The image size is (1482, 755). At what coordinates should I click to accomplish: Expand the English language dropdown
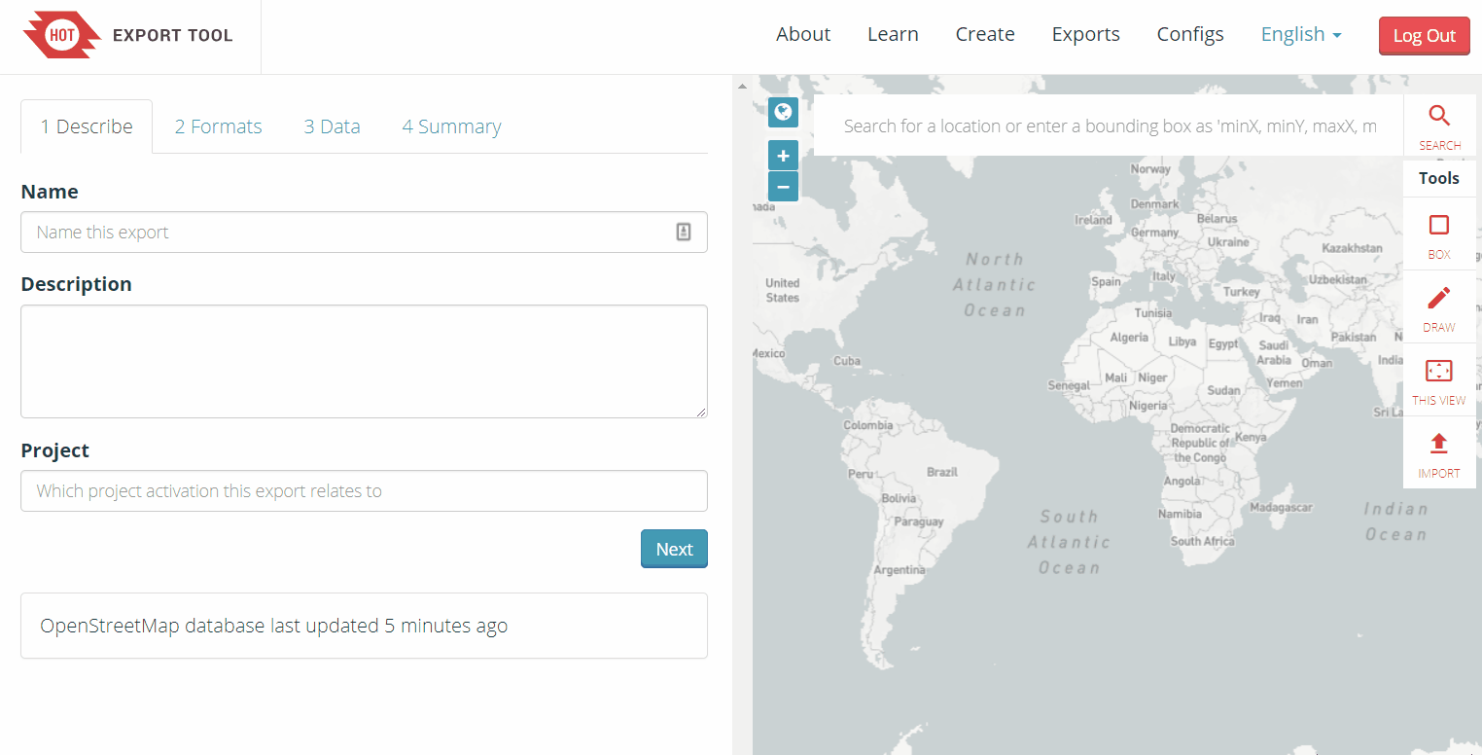tap(1301, 35)
